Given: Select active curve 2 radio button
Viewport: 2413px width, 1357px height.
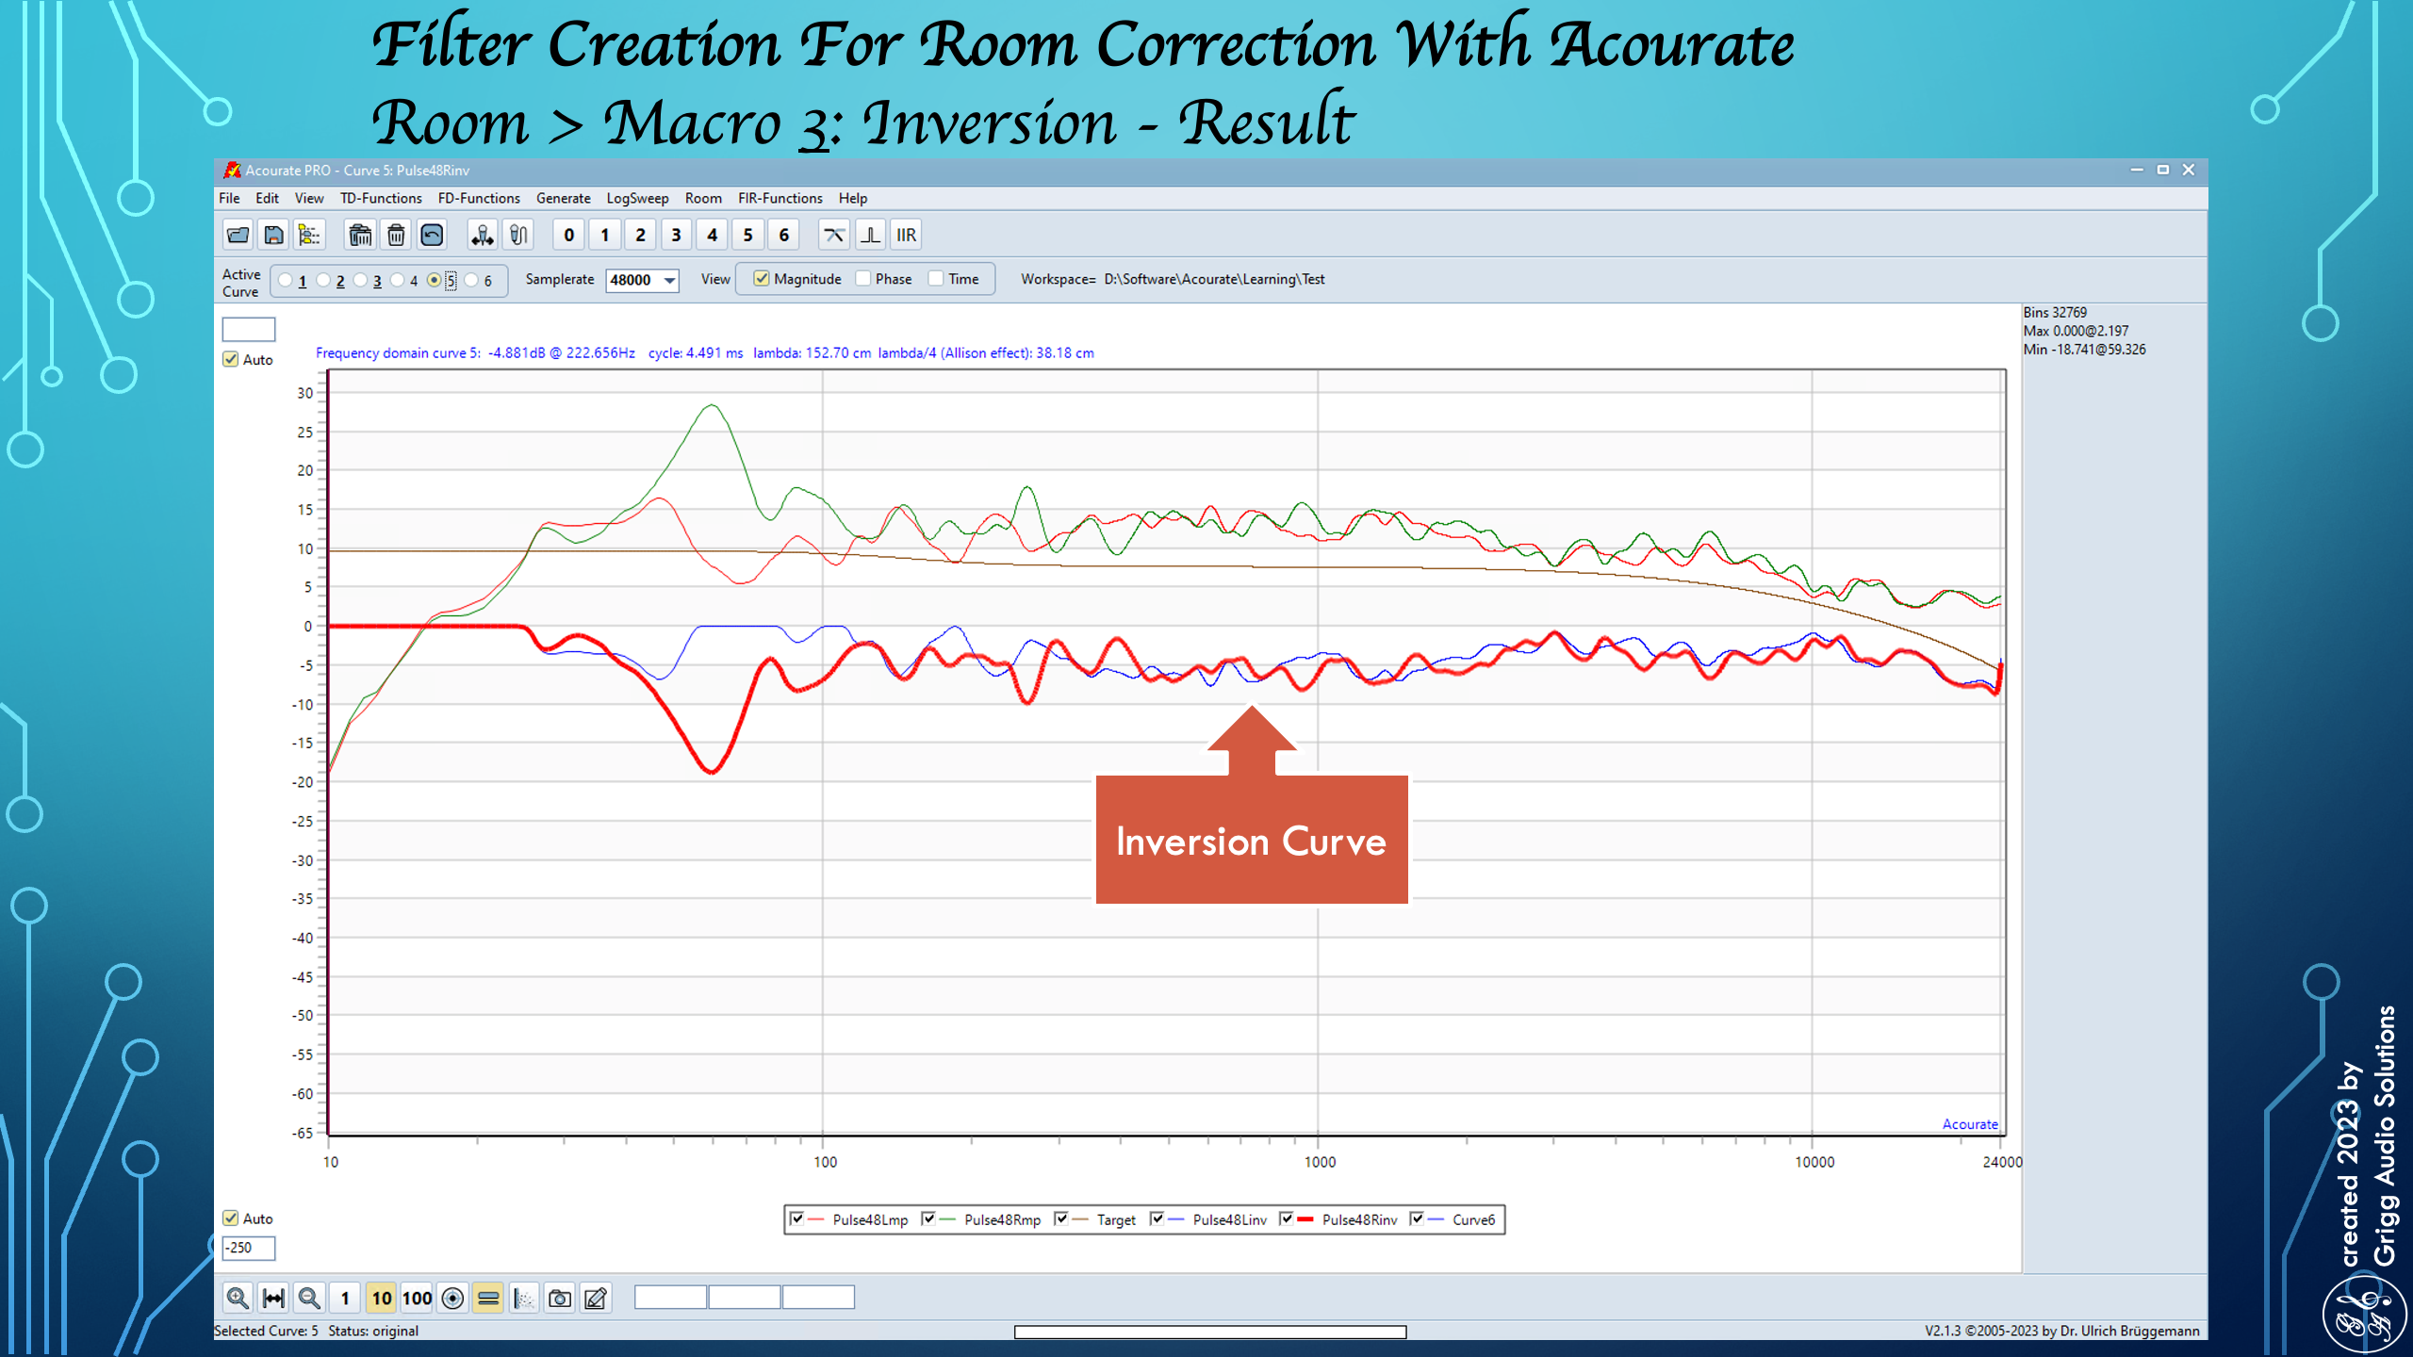Looking at the screenshot, I should (323, 280).
